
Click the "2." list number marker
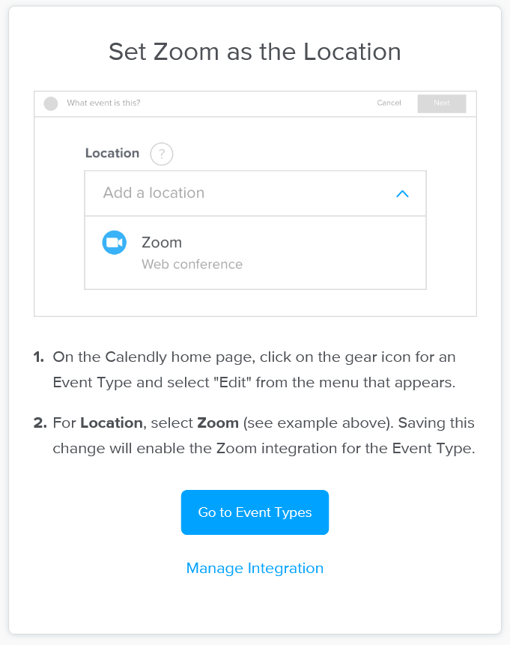(x=40, y=423)
